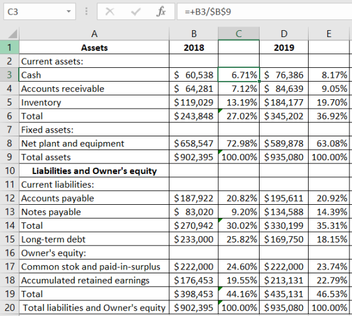Viewport: 352px width, 316px height.
Task: Select the 63.08% cell
Action: coord(329,143)
